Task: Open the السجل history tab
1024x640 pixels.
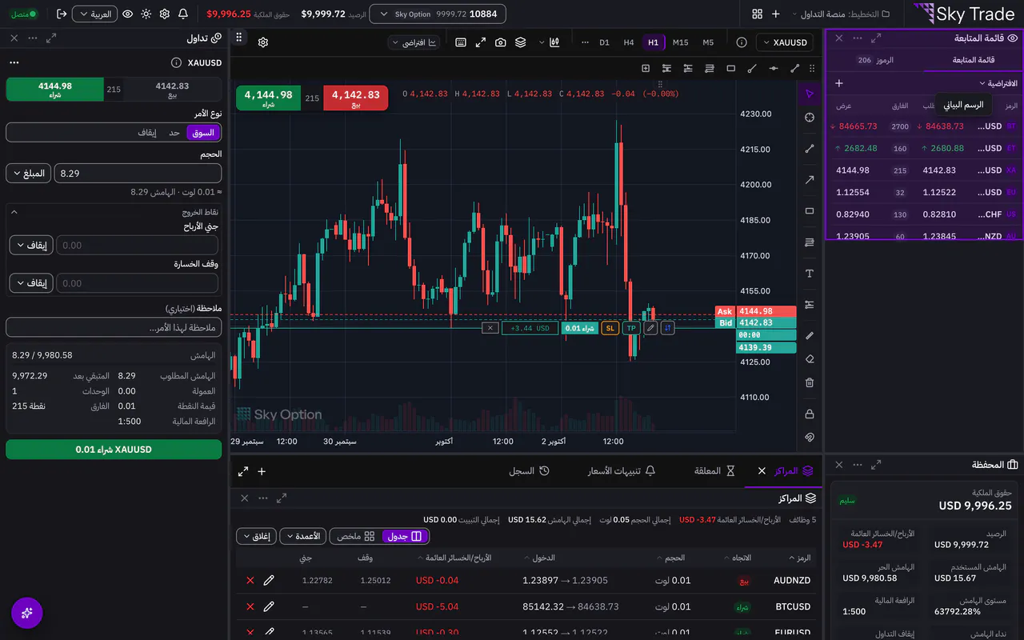Action: tap(529, 471)
